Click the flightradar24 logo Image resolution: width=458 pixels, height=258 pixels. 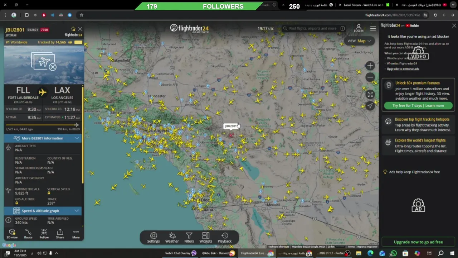(189, 28)
